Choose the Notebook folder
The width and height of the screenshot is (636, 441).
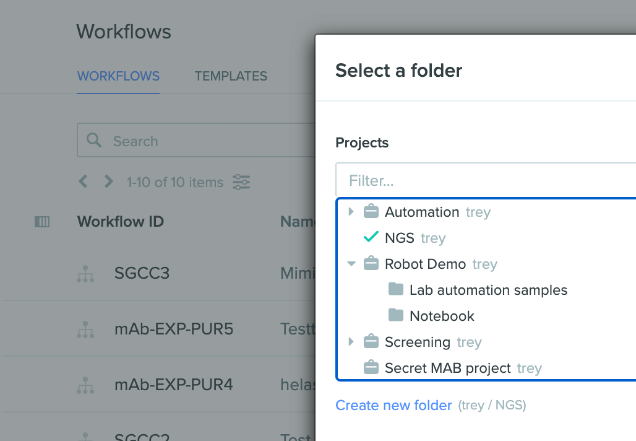pos(442,316)
